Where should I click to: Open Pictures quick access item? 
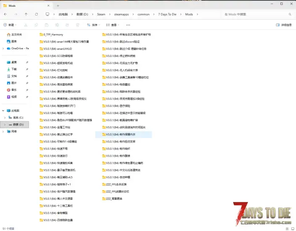[x=12, y=83]
